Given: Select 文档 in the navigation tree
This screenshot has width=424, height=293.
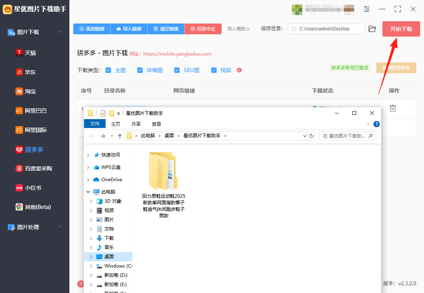Looking at the screenshot, I should coord(109,229).
